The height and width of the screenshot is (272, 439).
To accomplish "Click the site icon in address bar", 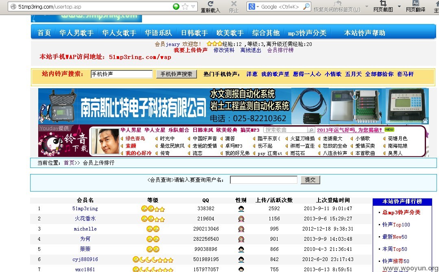I will tap(13, 7).
